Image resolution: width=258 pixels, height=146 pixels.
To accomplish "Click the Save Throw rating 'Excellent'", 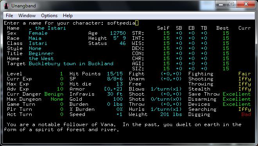I will [237, 94].
